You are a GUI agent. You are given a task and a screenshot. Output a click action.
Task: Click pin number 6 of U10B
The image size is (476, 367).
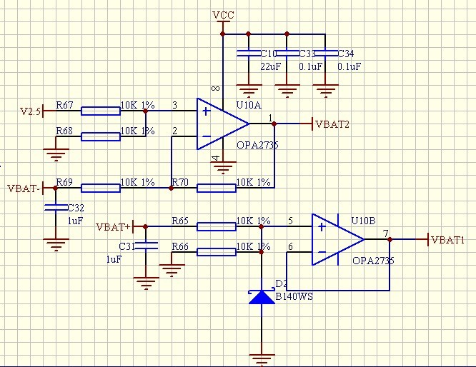click(x=290, y=246)
